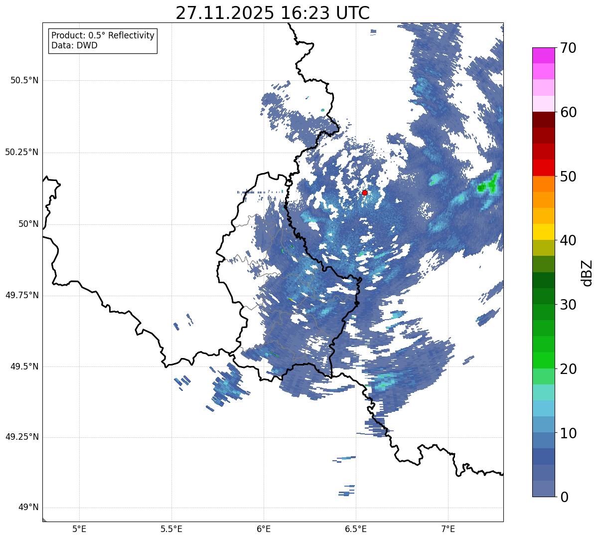Click the 49°N latitude label
This screenshot has height=539, width=599.
(x=28, y=508)
